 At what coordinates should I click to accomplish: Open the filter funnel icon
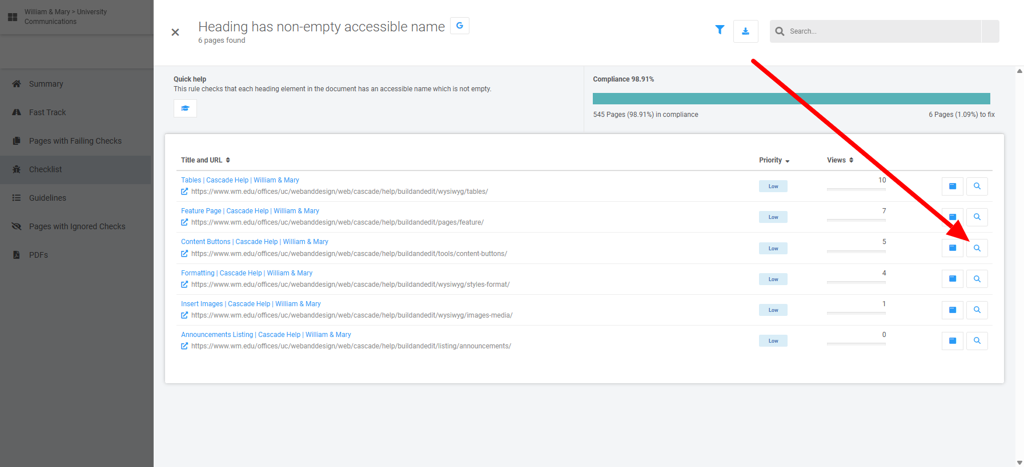tap(720, 30)
